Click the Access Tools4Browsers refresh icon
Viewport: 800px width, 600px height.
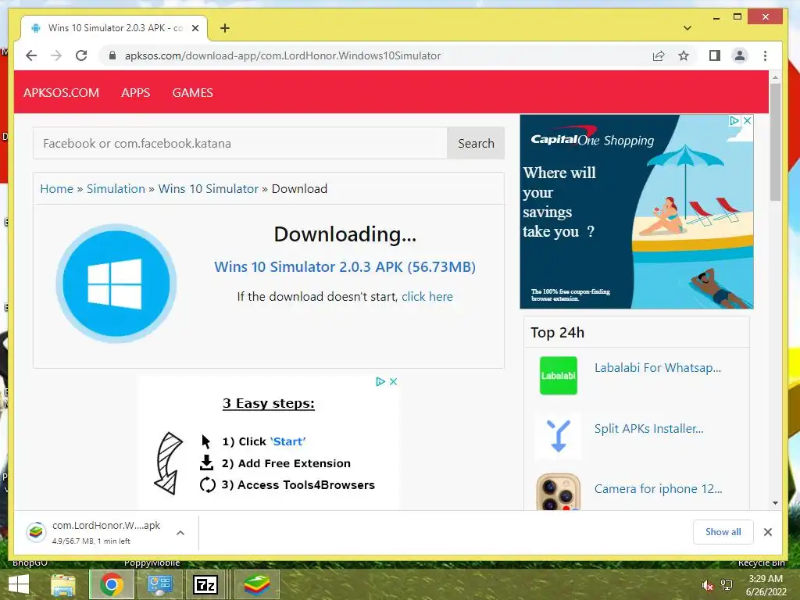[208, 484]
